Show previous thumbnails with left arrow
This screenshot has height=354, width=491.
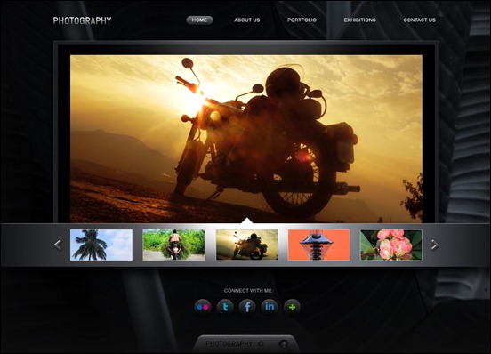point(58,245)
